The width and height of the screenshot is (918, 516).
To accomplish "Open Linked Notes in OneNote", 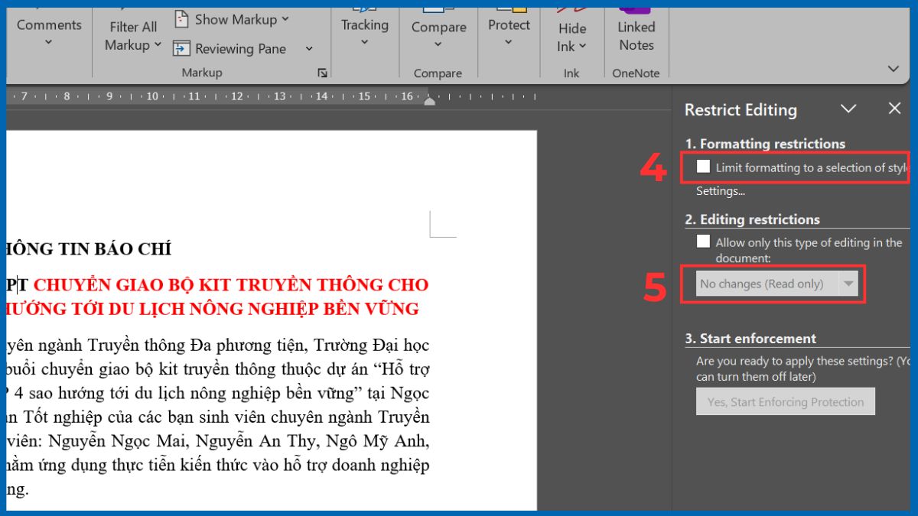I will click(635, 31).
